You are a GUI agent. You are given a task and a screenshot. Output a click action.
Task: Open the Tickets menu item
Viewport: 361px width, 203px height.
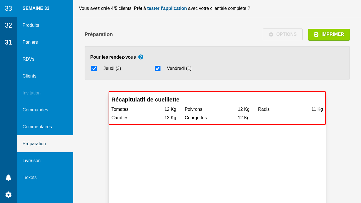[30, 178]
